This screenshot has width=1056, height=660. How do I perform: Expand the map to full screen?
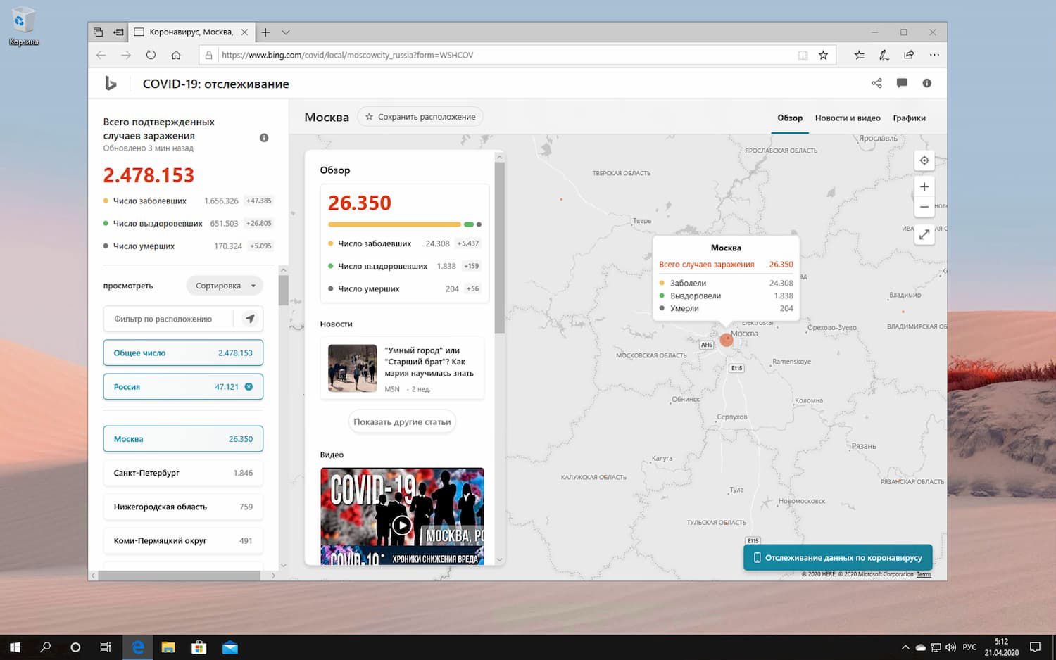pyautogui.click(x=924, y=234)
